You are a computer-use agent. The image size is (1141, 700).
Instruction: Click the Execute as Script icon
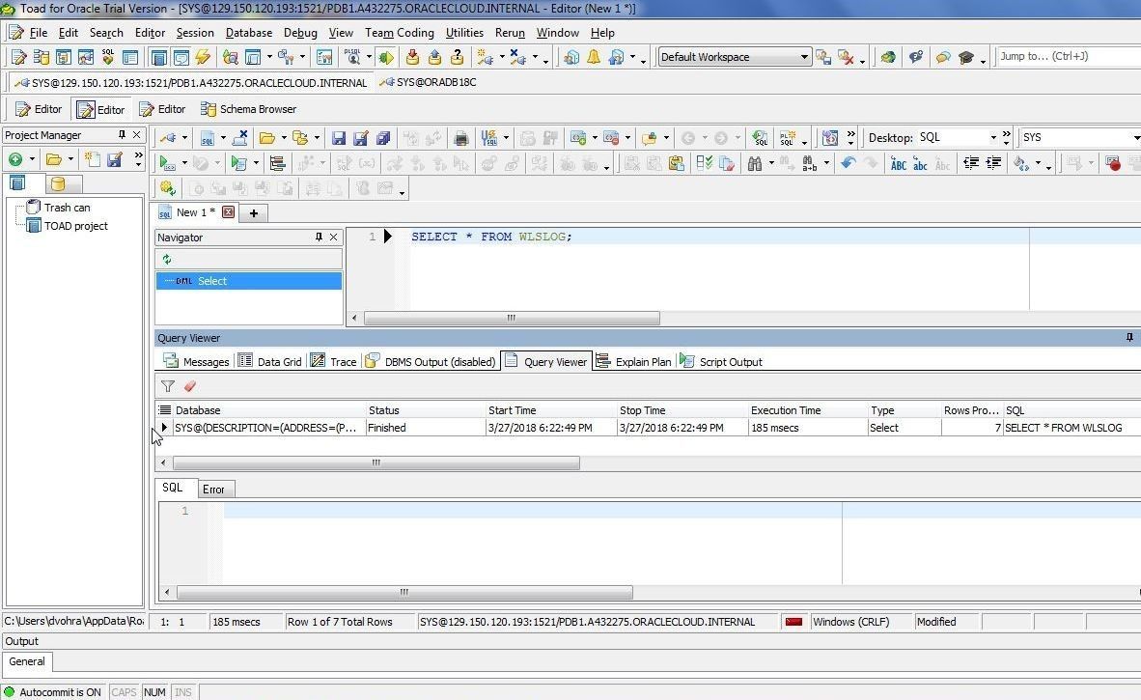tap(238, 163)
